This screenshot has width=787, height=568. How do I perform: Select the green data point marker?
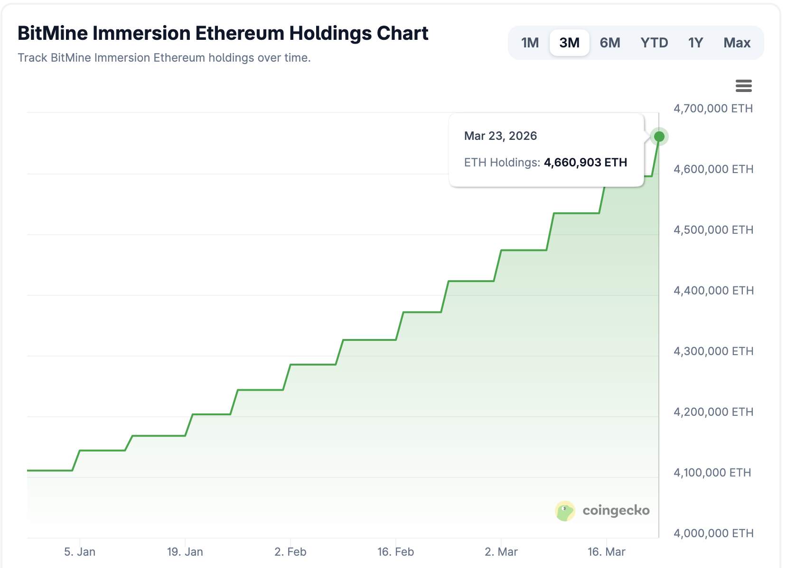[659, 137]
